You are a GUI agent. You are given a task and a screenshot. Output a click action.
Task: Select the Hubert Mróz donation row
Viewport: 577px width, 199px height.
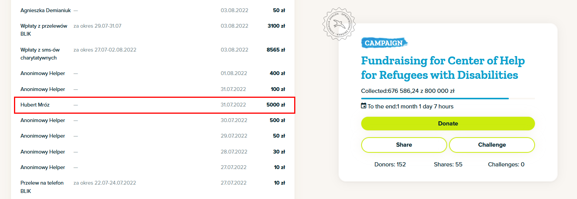[154, 105]
